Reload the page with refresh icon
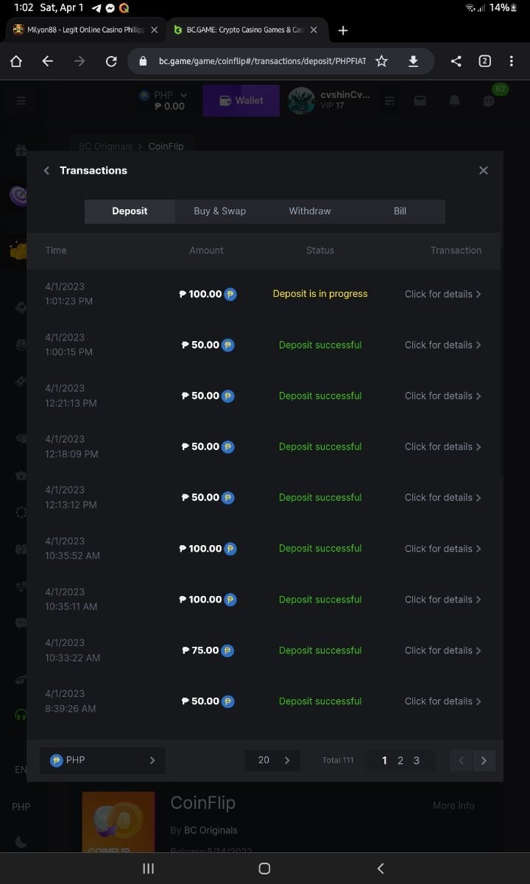 [x=111, y=62]
